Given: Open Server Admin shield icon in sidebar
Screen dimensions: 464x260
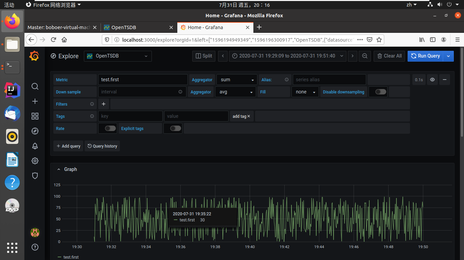Looking at the screenshot, I should point(35,176).
